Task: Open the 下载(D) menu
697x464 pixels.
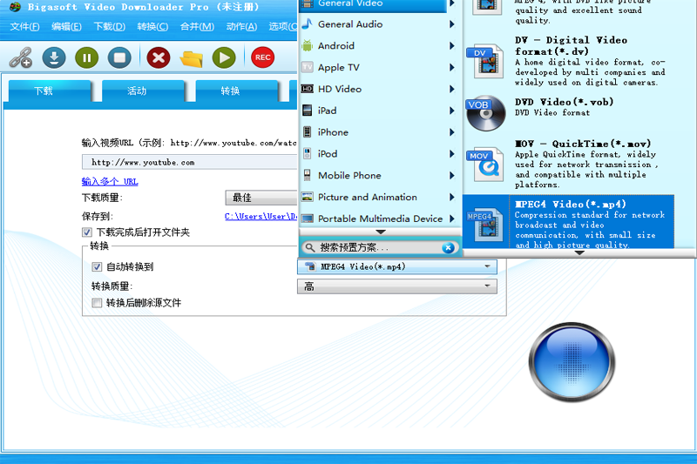Action: tap(110, 27)
